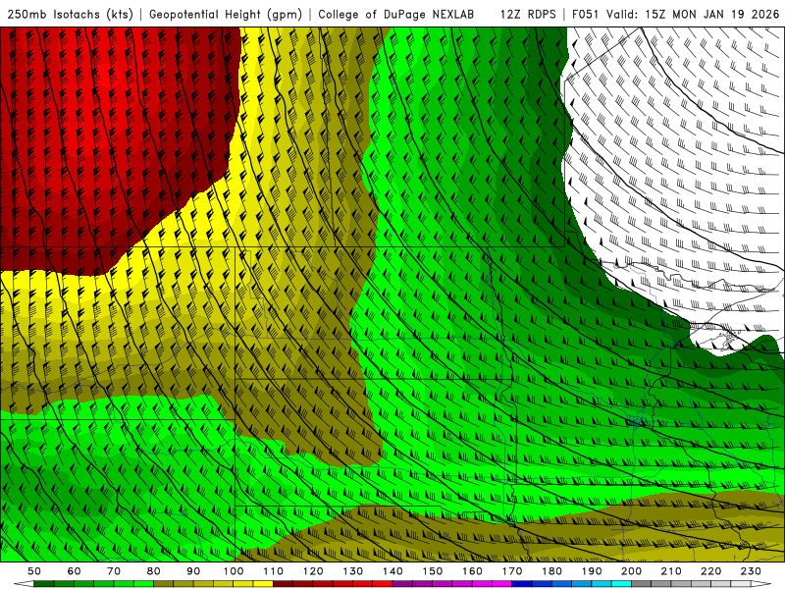Click the legend value 60
The image size is (785, 589).
(75, 571)
